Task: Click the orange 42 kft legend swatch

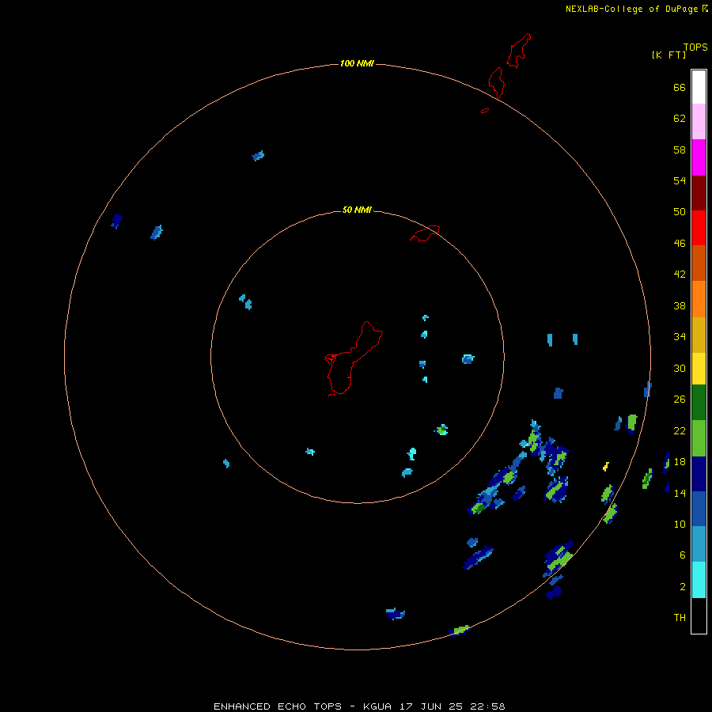Action: (x=699, y=299)
